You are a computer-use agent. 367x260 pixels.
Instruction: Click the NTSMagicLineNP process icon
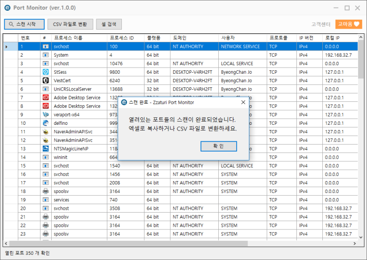46,149
